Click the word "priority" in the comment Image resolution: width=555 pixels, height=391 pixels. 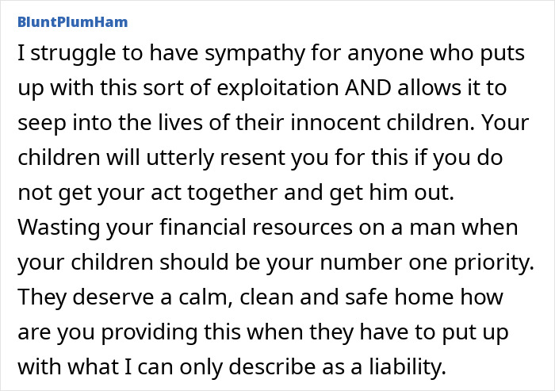point(501,261)
